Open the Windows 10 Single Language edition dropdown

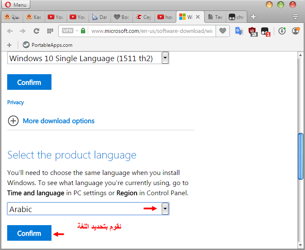pyautogui.click(x=88, y=58)
